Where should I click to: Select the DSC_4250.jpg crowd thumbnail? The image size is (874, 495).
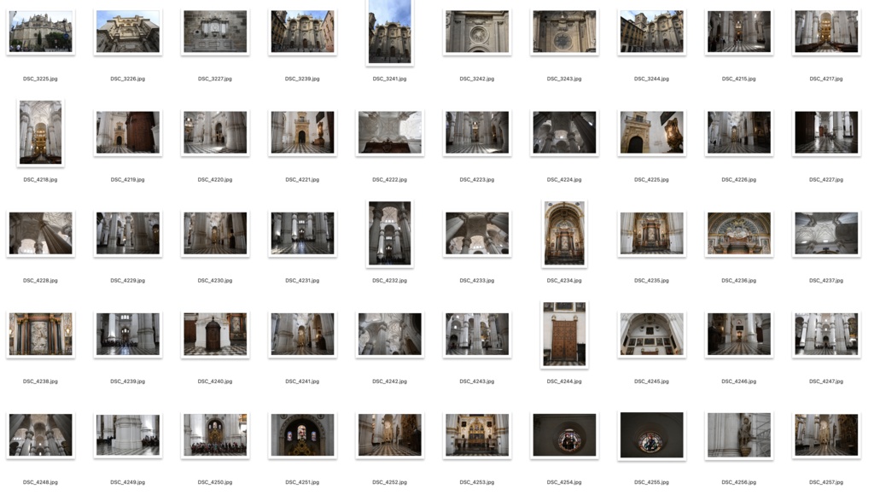[215, 435]
